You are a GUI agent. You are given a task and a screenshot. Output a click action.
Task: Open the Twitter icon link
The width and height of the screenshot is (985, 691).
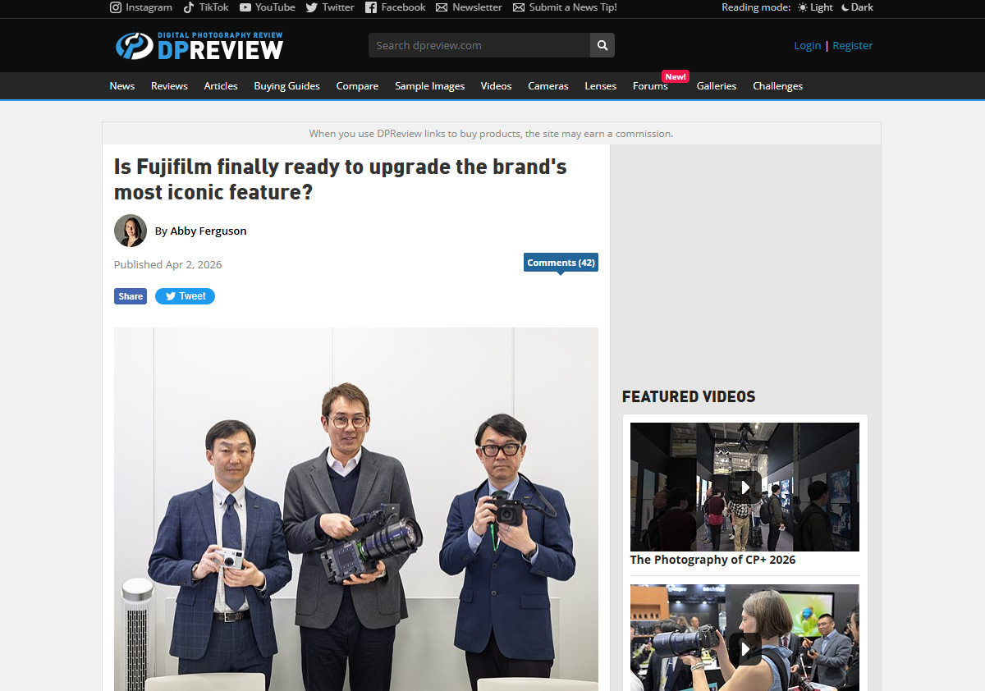pyautogui.click(x=312, y=7)
